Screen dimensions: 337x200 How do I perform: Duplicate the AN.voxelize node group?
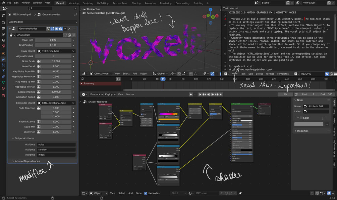point(69,35)
